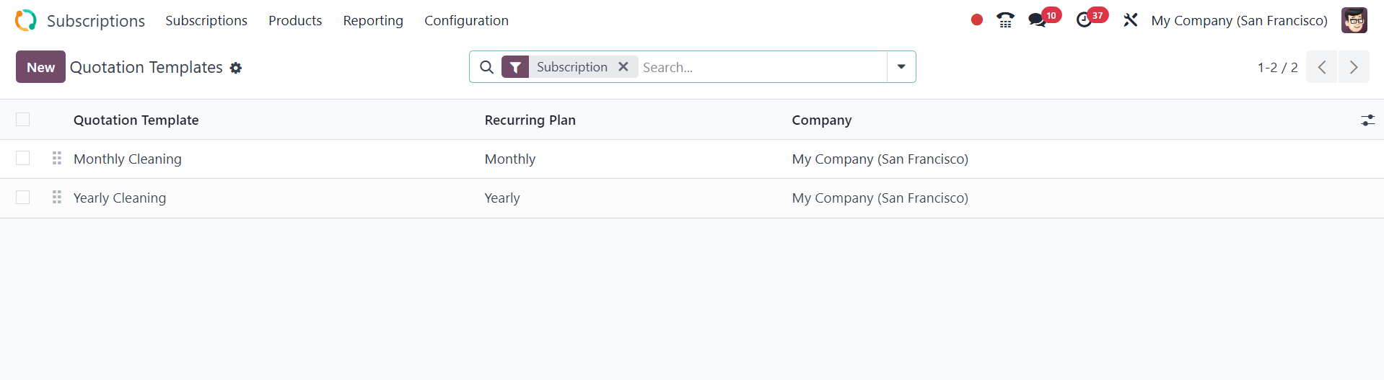The image size is (1384, 380).
Task: Click the magnifier search icon
Action: 487,67
